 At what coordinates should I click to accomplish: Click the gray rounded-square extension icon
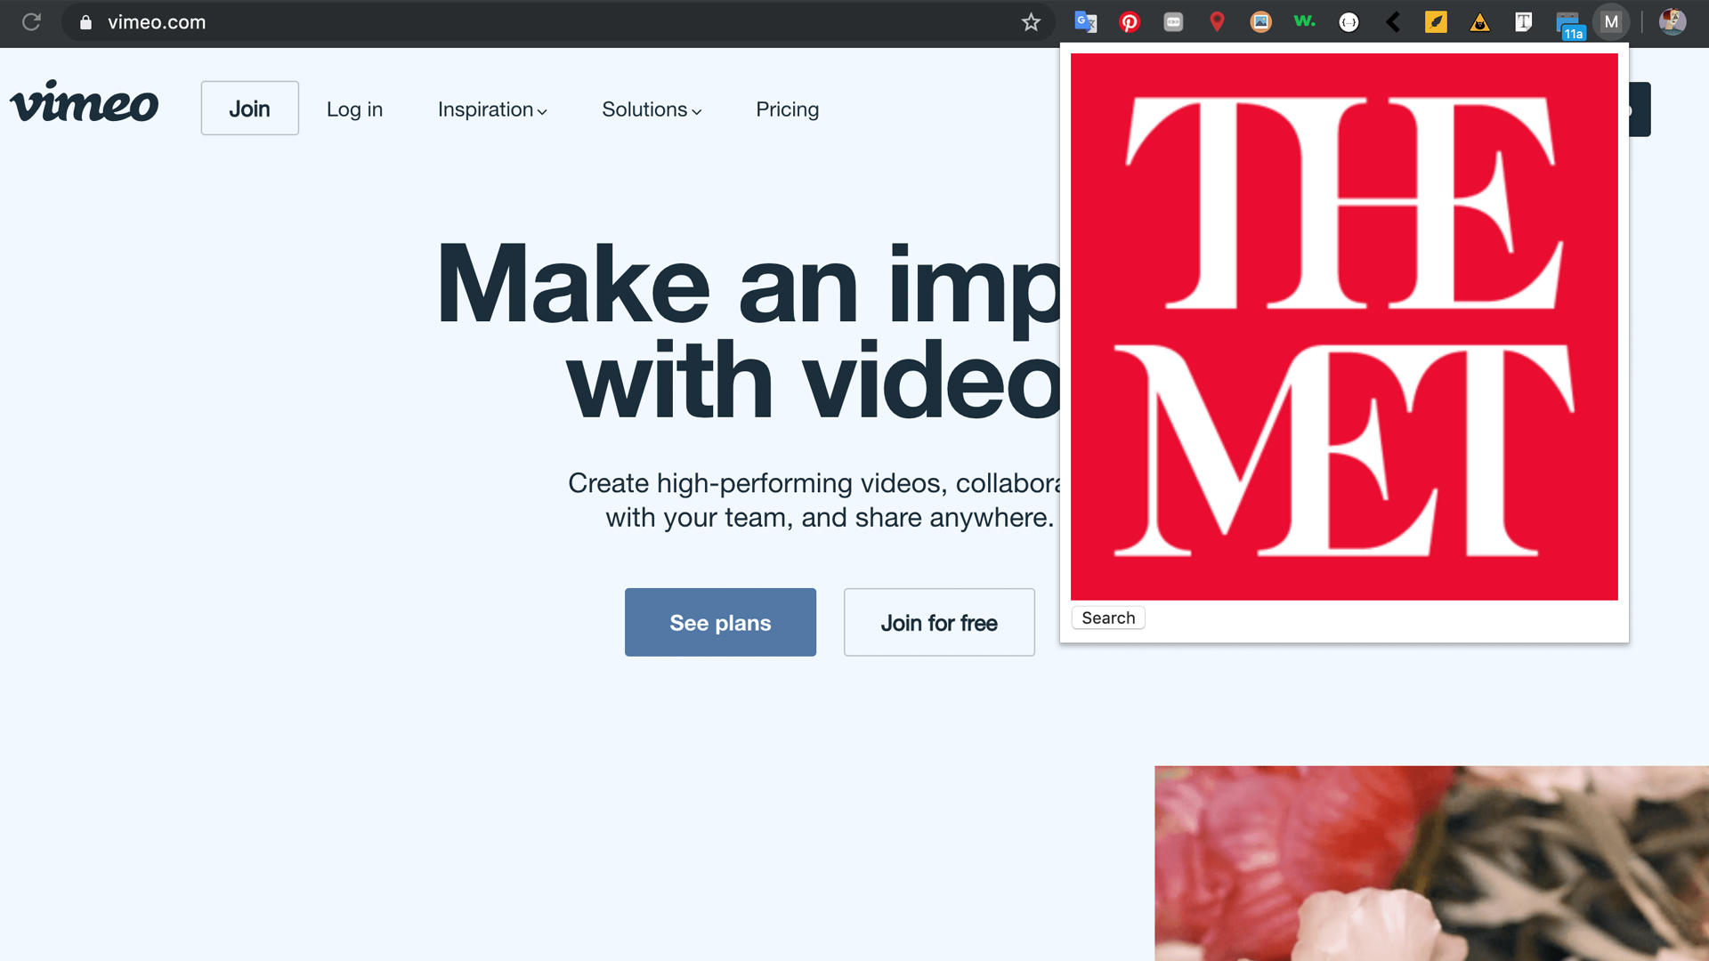point(1173,22)
